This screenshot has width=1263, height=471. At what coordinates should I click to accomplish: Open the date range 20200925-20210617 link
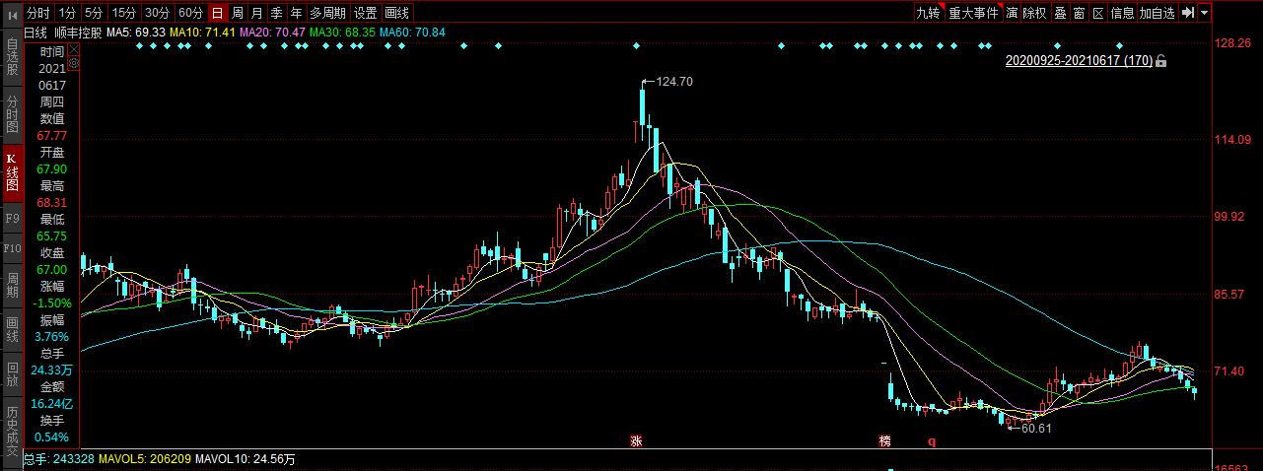tap(1079, 61)
